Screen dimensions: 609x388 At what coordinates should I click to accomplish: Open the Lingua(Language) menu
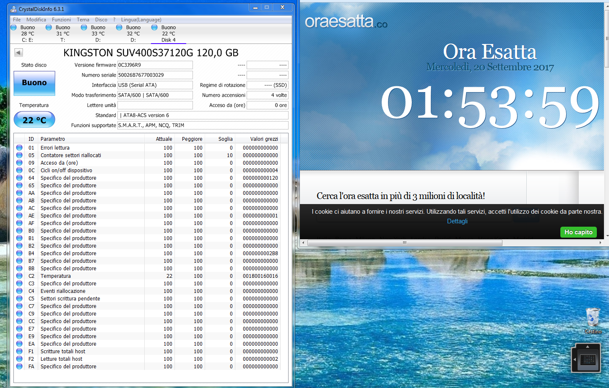click(141, 20)
